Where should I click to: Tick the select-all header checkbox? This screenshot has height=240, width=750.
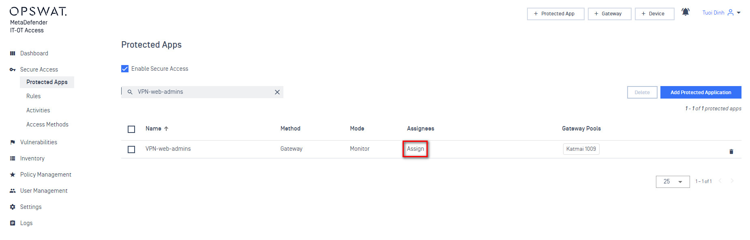point(131,129)
